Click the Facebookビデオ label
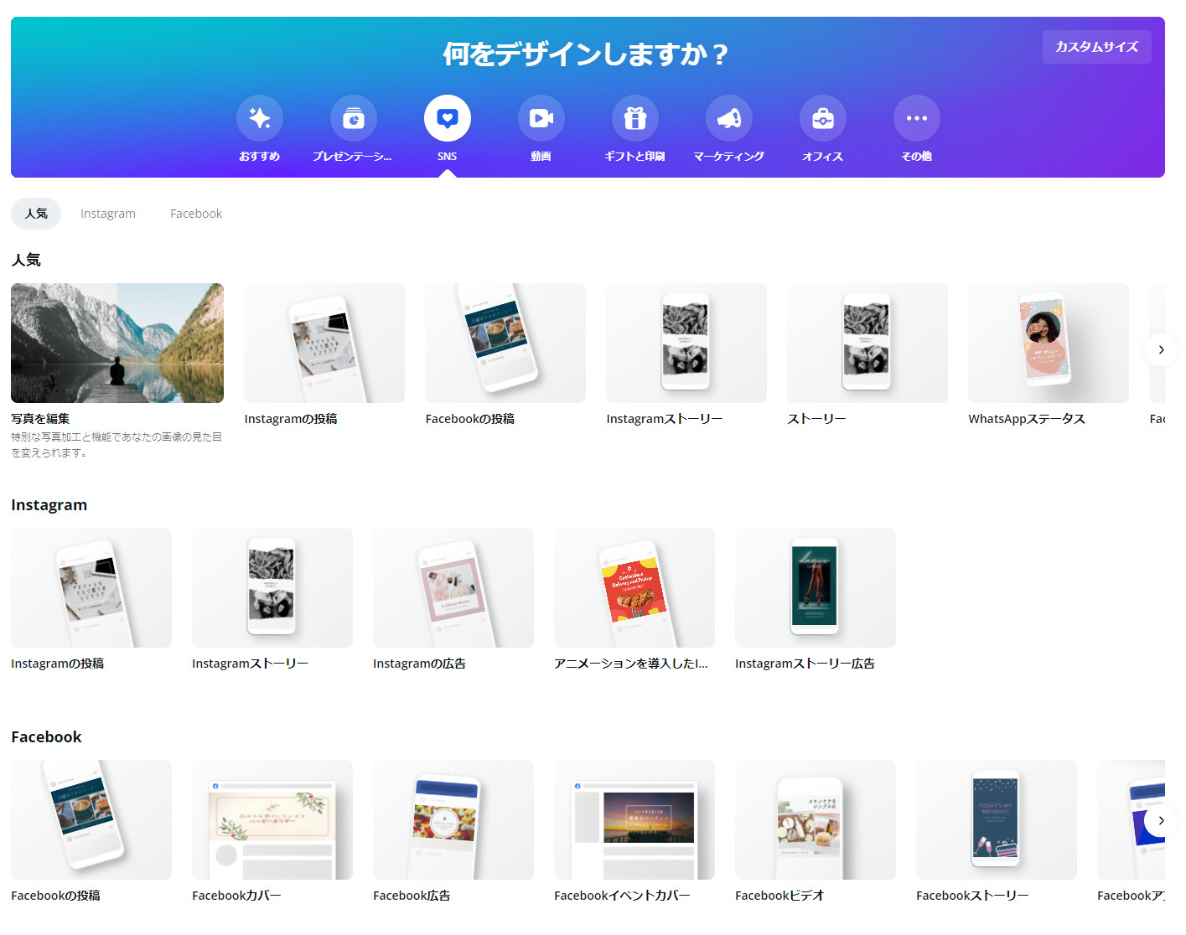The height and width of the screenshot is (935, 1186). tap(779, 896)
